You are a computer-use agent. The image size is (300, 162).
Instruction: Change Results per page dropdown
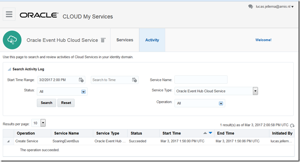tap(43, 123)
